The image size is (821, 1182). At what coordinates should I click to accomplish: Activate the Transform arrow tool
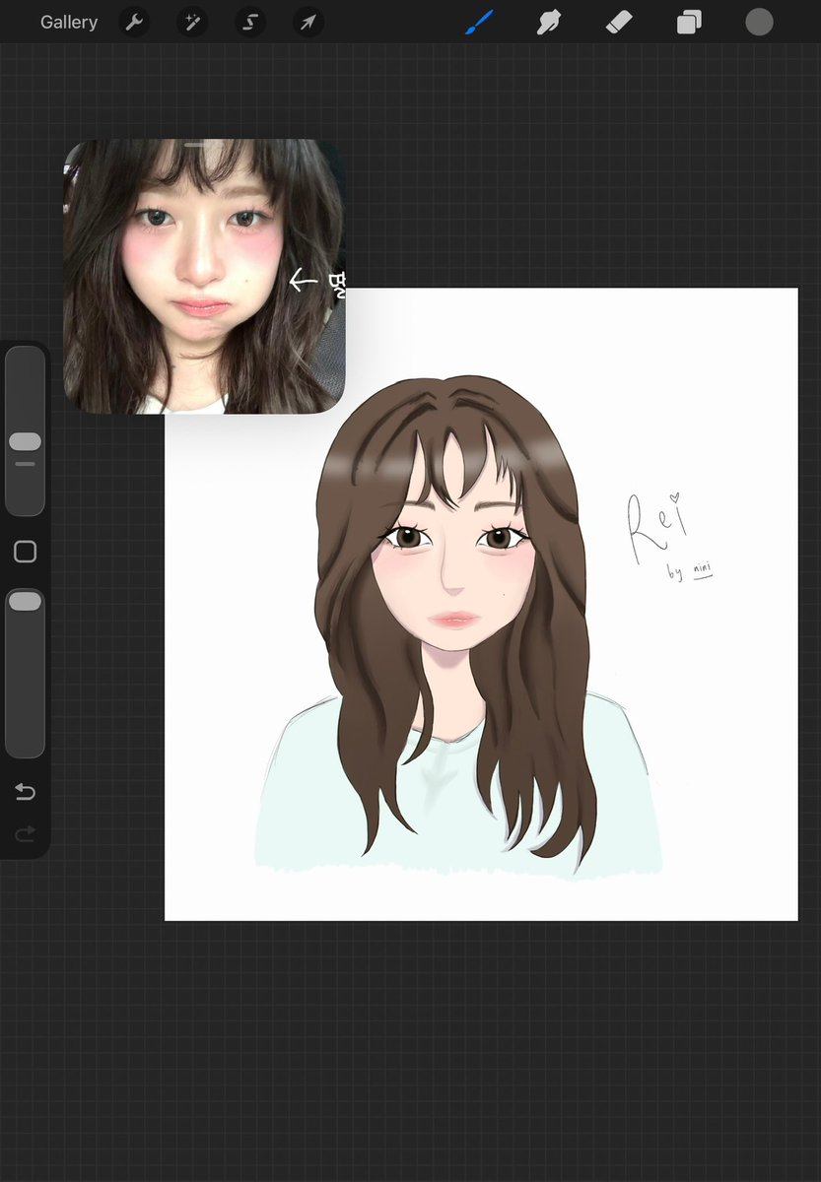pyautogui.click(x=308, y=22)
